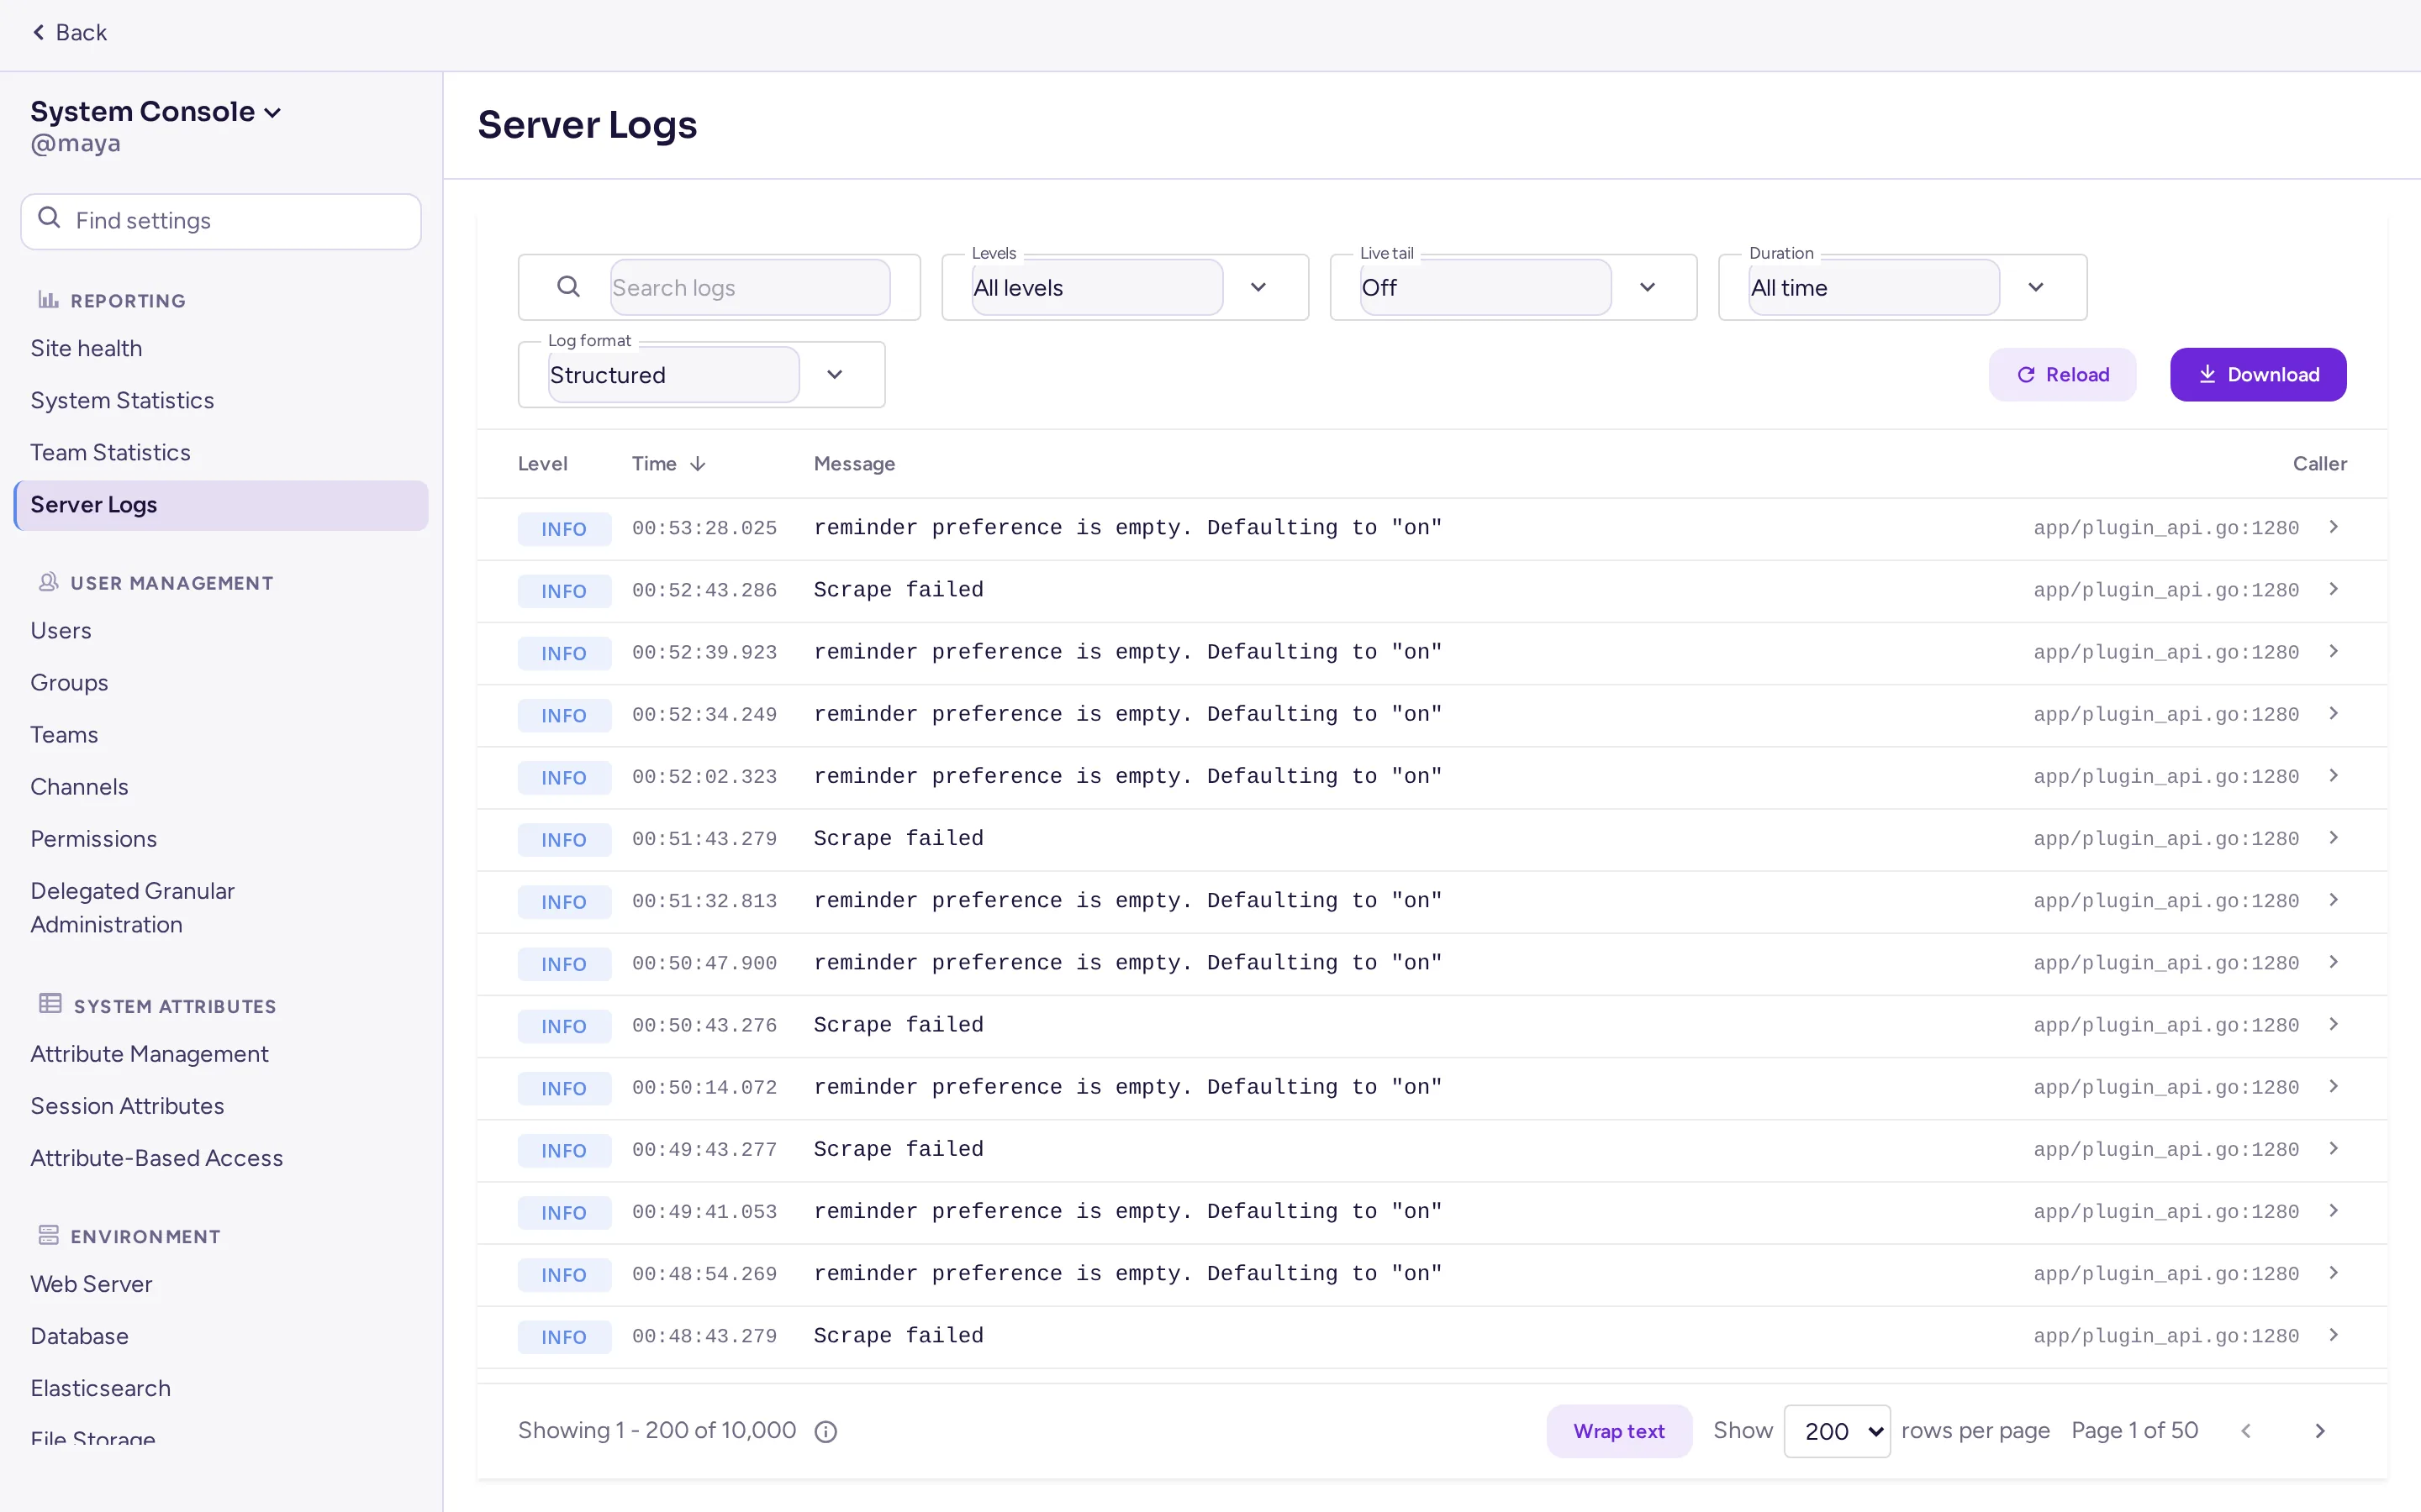This screenshot has height=1512, width=2421.
Task: Click the Level column header
Action: click(x=542, y=464)
